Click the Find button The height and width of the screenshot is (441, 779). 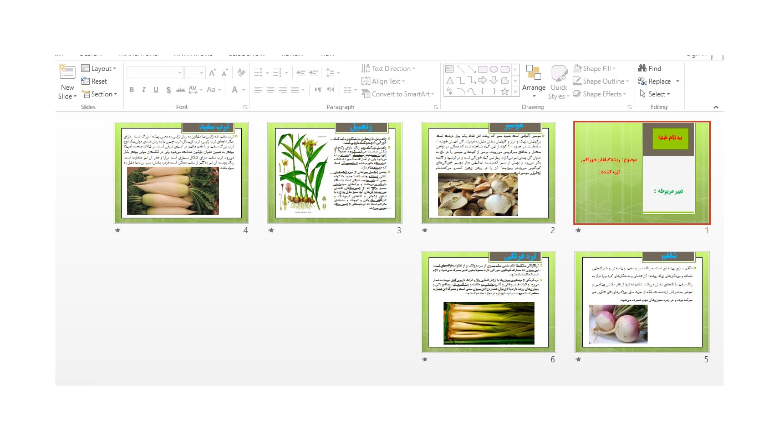click(650, 69)
